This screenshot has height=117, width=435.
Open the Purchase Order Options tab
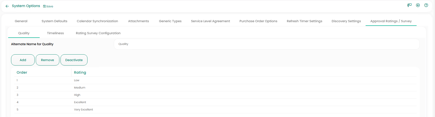click(x=258, y=21)
